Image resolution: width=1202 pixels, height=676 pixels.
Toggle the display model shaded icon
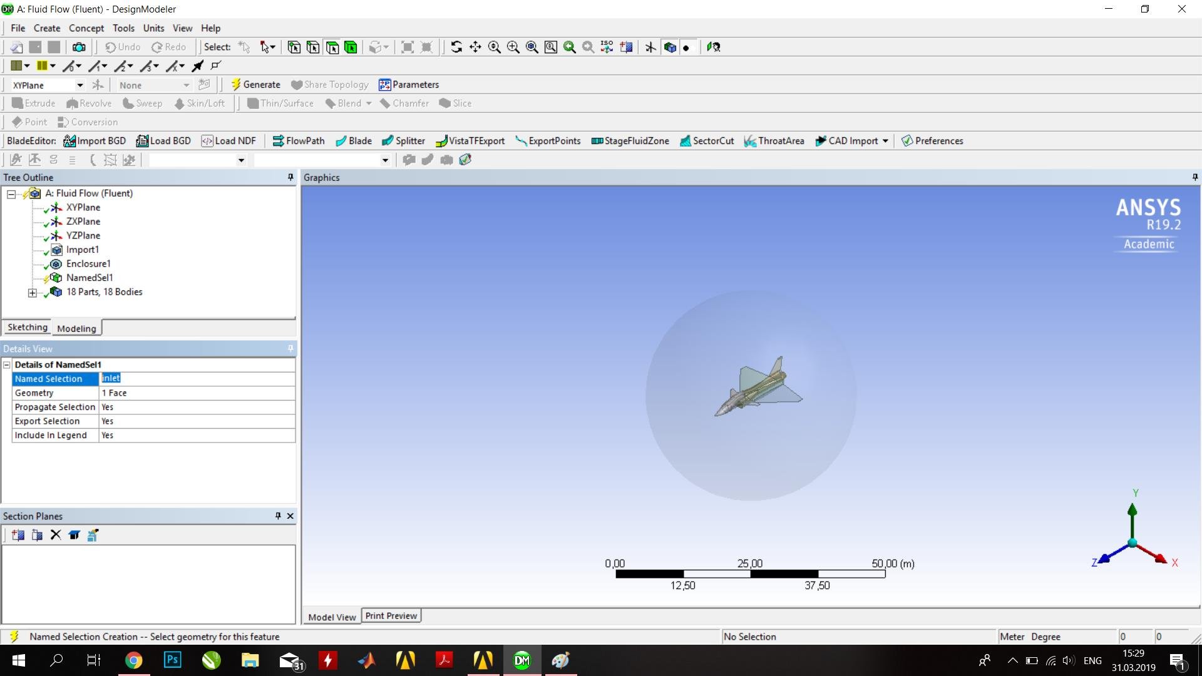click(670, 47)
